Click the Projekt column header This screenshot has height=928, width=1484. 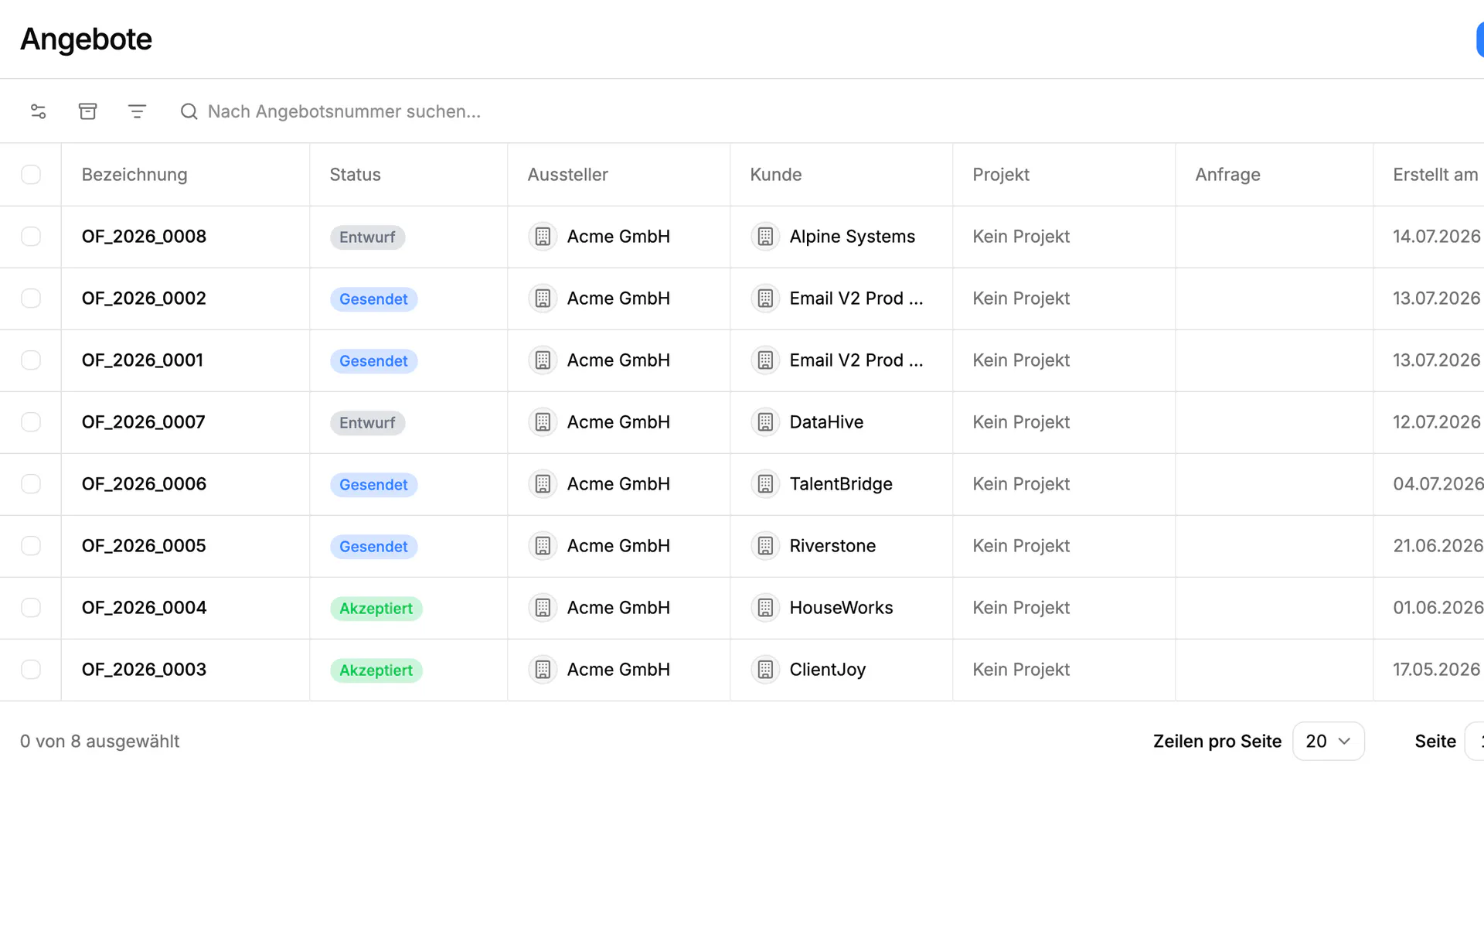[x=1001, y=175]
